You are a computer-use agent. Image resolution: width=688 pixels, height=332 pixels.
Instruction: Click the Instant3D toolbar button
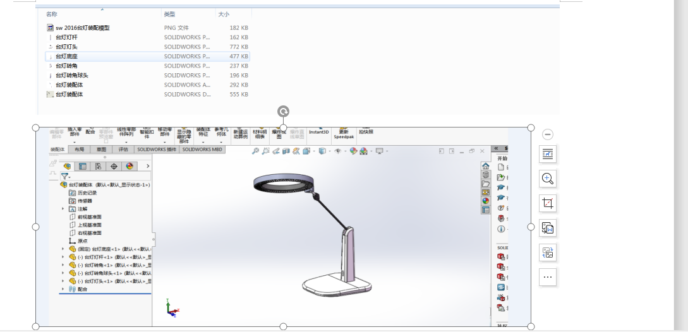(319, 132)
